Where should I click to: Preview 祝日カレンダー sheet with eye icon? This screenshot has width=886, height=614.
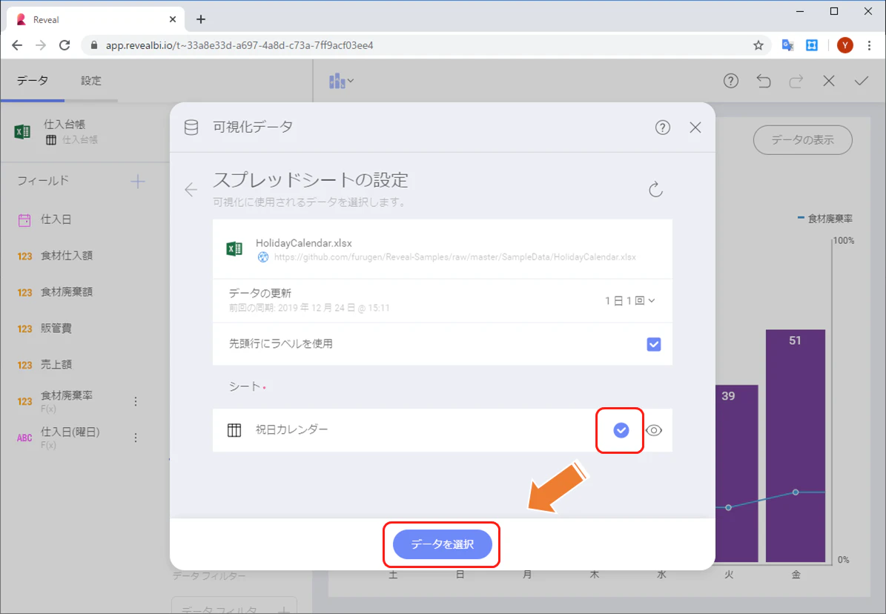(x=654, y=430)
